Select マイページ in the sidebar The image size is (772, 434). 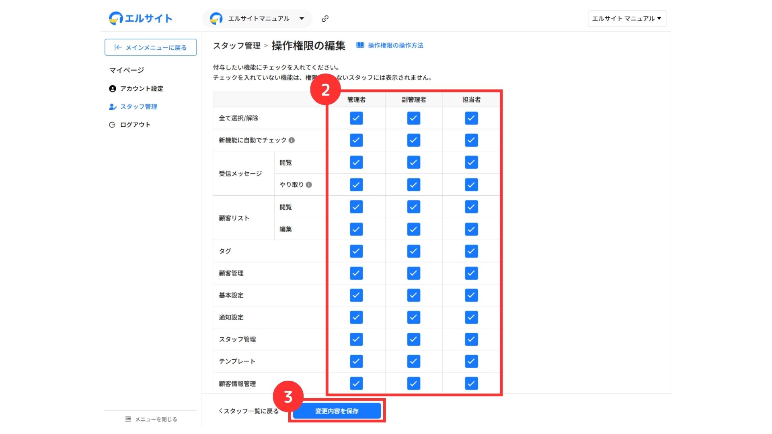point(127,70)
